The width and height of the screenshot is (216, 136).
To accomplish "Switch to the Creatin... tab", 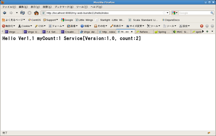I will 70,32.
